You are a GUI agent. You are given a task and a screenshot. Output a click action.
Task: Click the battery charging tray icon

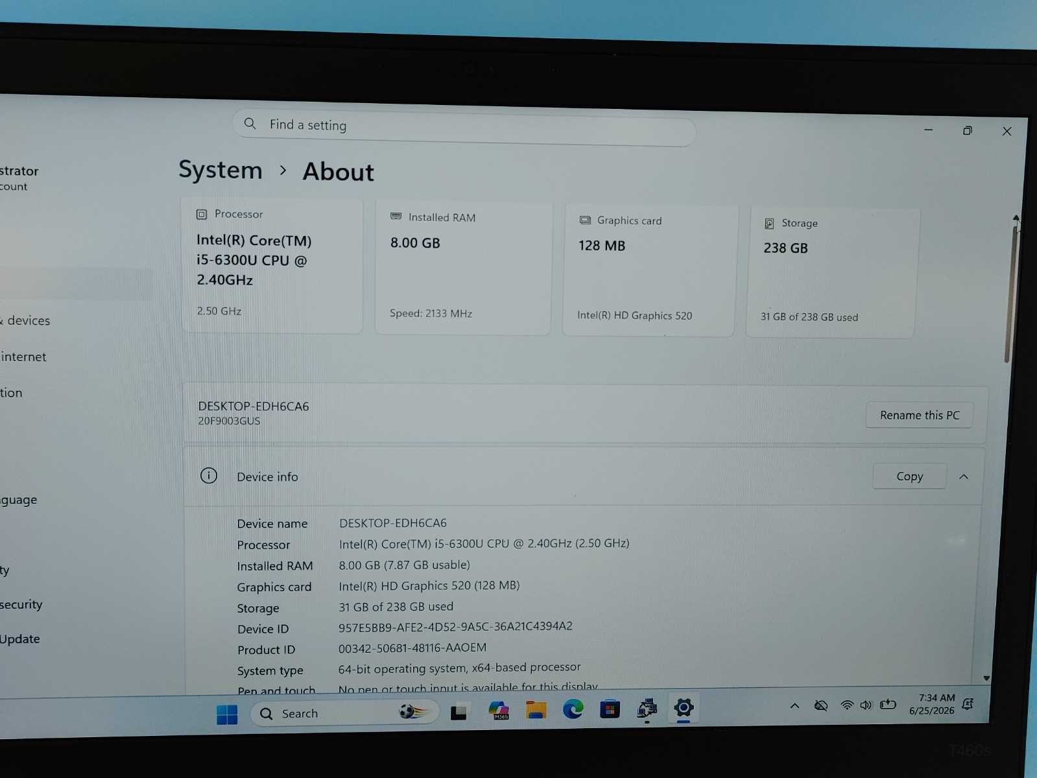tap(888, 704)
